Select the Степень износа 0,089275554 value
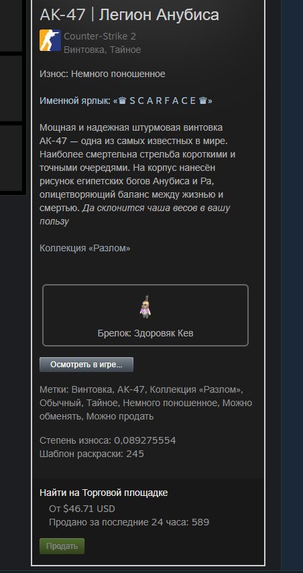Image resolution: width=303 pixels, height=573 pixels. (145, 440)
